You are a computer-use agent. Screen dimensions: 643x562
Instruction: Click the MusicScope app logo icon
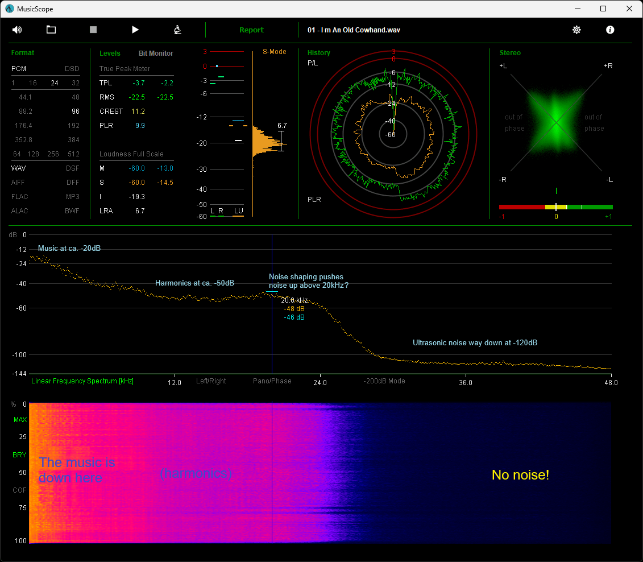click(9, 9)
